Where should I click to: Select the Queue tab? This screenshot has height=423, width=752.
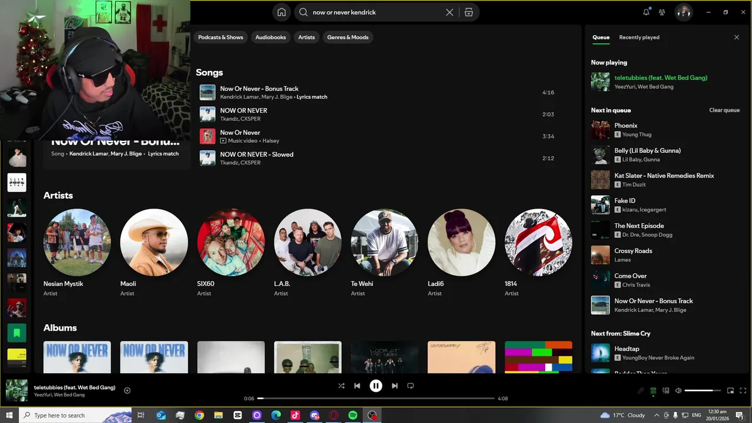tap(600, 37)
